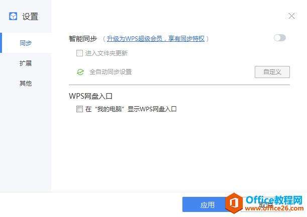The image size is (307, 217).
Task: Click the orange Office logo watermark
Action: point(234,203)
